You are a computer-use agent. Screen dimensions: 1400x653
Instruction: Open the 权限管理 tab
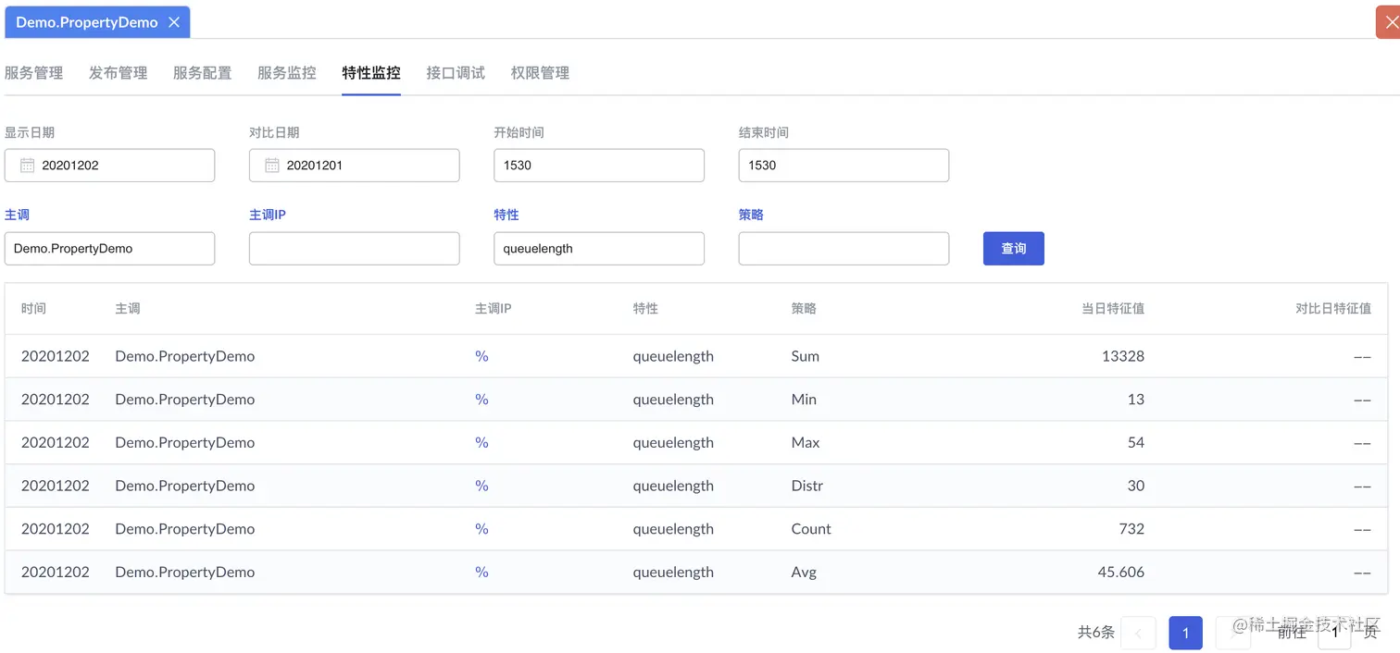[540, 73]
